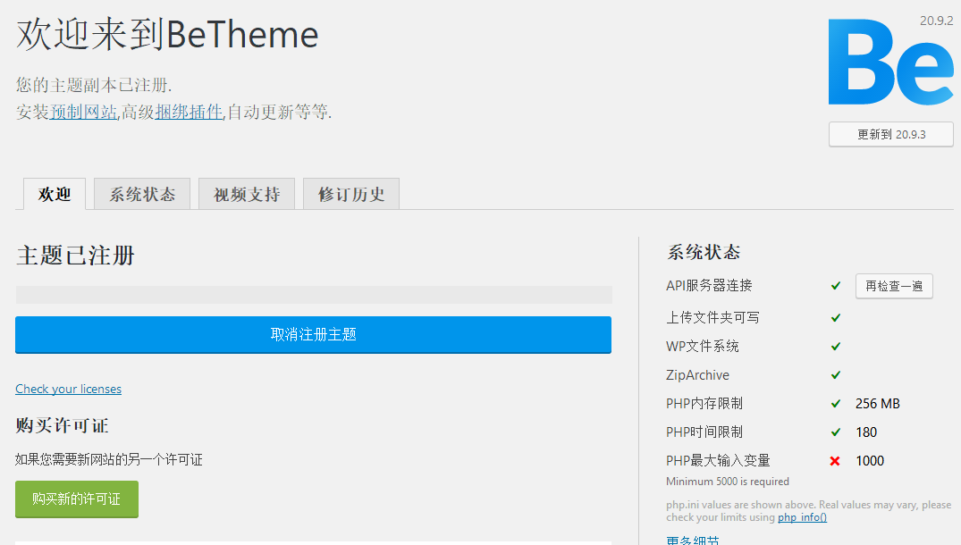Select the 修订历史 tab

(350, 193)
